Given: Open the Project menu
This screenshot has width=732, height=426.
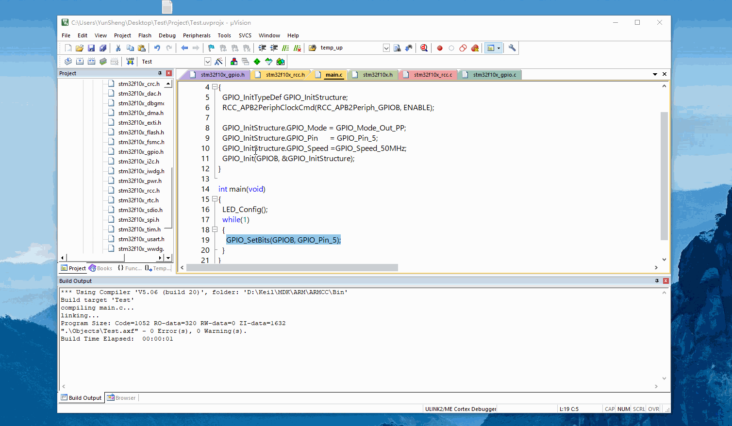Looking at the screenshot, I should click(122, 35).
